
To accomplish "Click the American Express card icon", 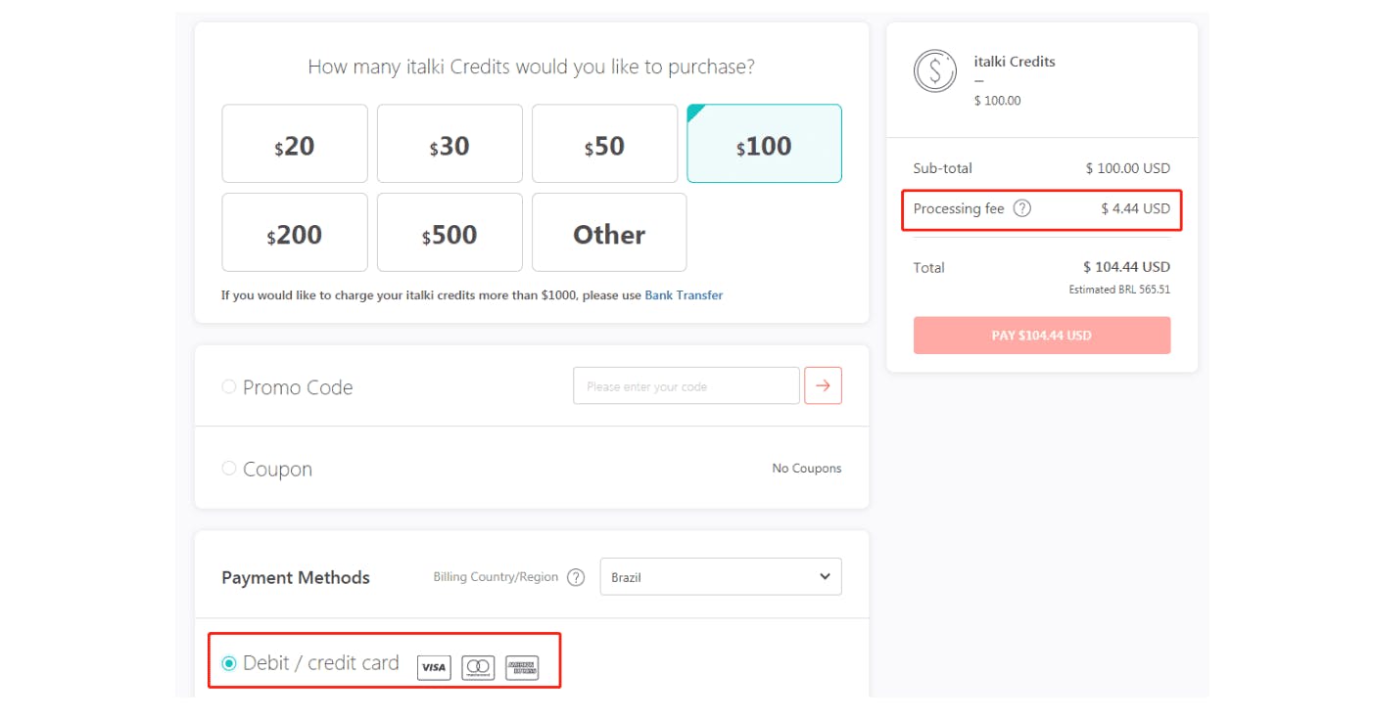I will (x=522, y=668).
